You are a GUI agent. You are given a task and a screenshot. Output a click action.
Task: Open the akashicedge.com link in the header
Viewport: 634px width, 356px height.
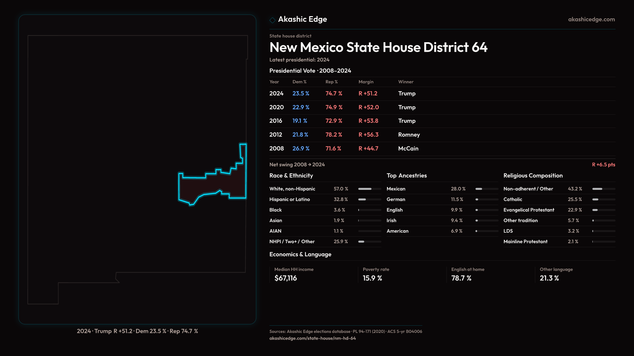591,19
